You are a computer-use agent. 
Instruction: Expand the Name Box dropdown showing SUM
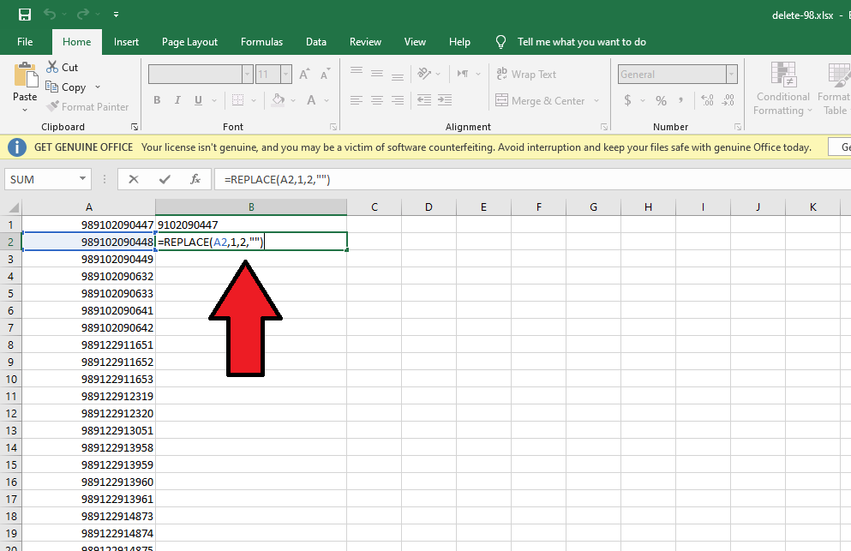pyautogui.click(x=83, y=179)
